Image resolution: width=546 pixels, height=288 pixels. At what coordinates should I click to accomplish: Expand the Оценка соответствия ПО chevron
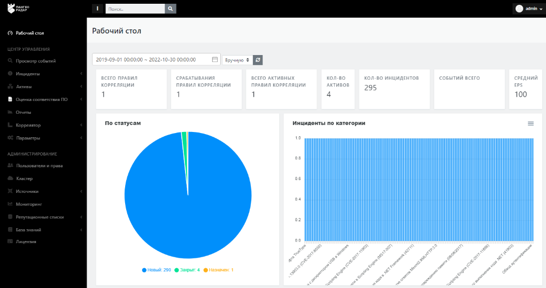pos(81,99)
